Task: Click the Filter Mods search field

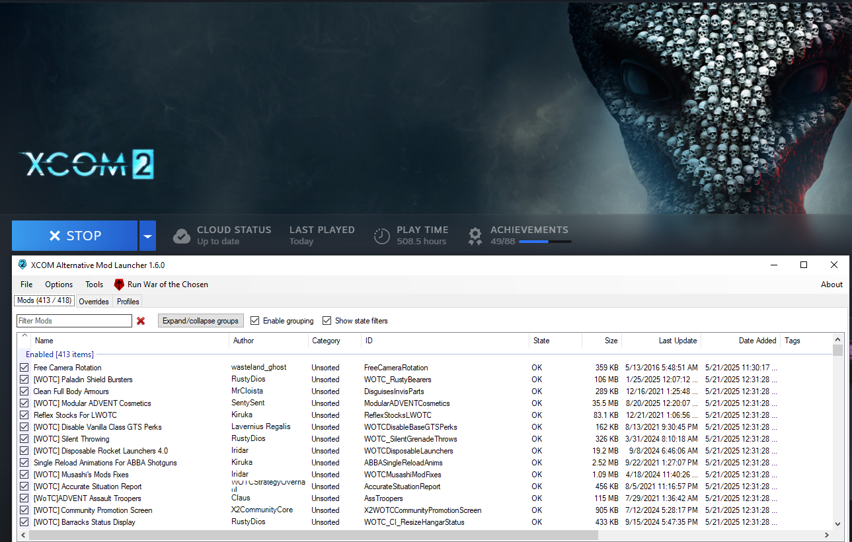Action: [x=74, y=321]
